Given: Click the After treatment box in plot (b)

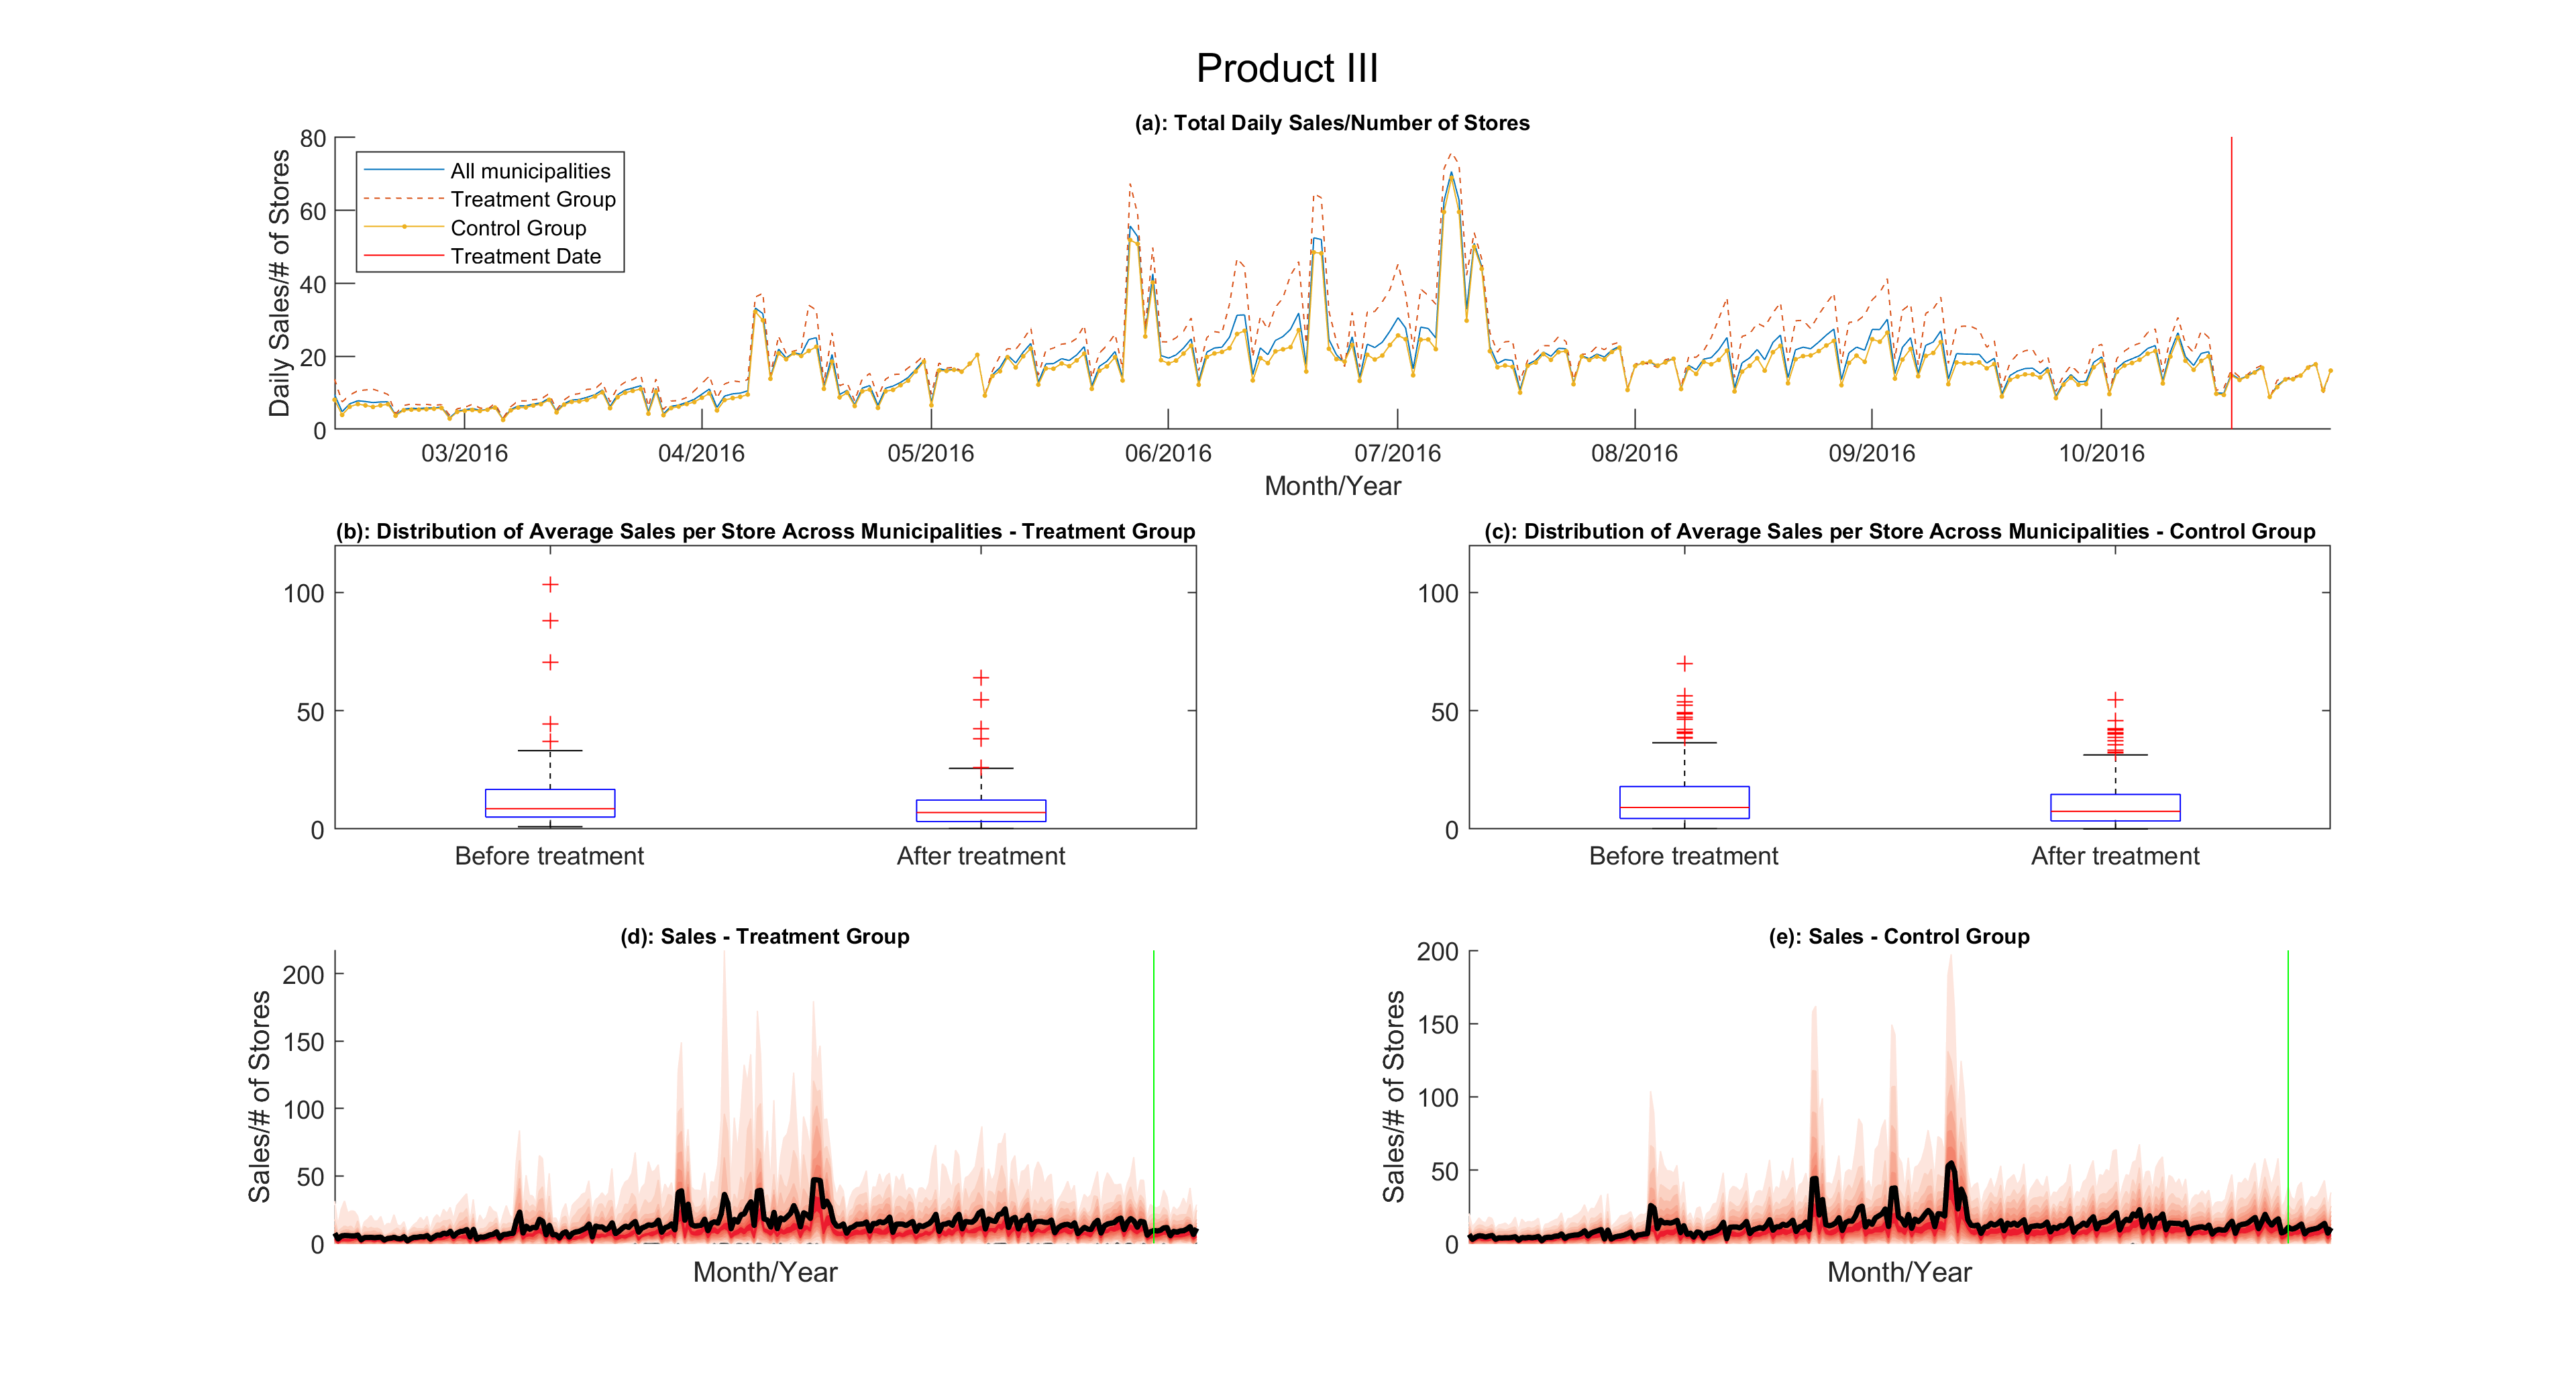Looking at the screenshot, I should (981, 811).
